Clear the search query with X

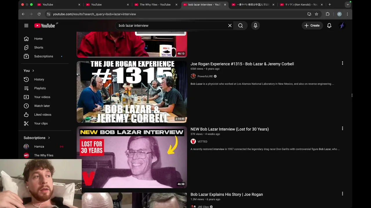point(230,25)
